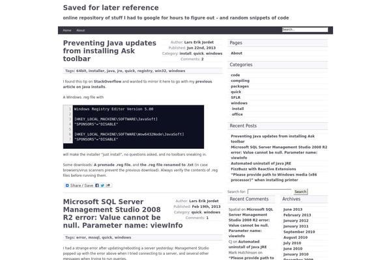Open the June 2010 archive
The width and height of the screenshot is (391, 260).
[293, 249]
